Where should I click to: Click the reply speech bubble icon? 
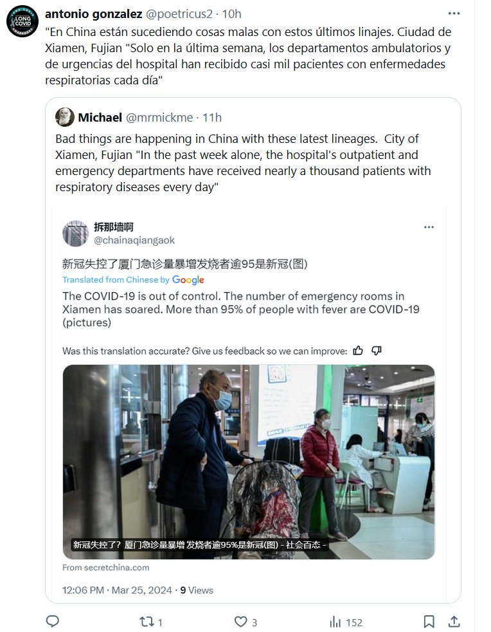(x=52, y=622)
